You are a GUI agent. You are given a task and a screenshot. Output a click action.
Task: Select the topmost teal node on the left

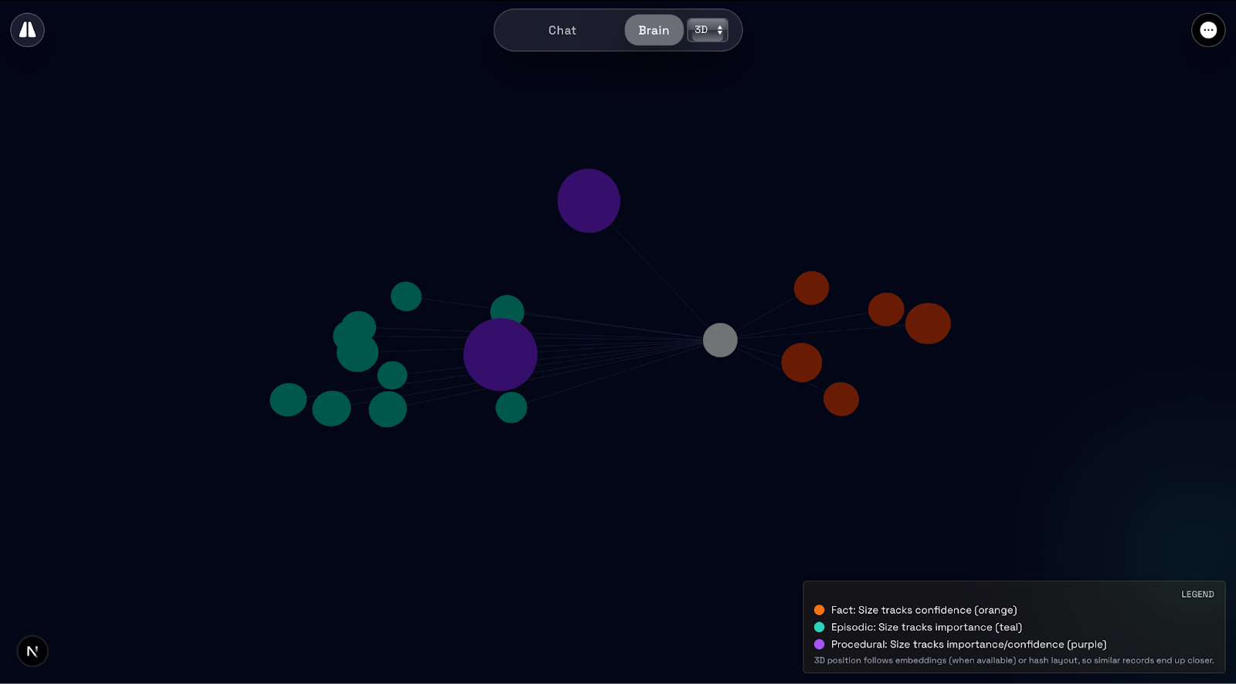tap(406, 296)
